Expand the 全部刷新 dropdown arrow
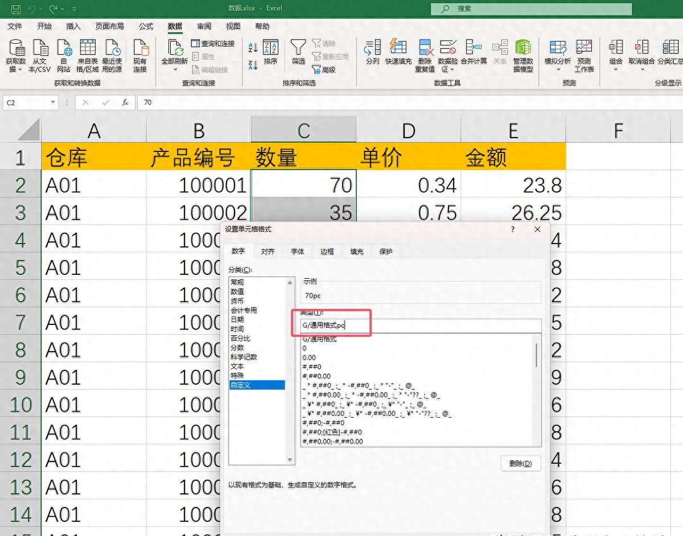The height and width of the screenshot is (536, 683). coord(175,69)
